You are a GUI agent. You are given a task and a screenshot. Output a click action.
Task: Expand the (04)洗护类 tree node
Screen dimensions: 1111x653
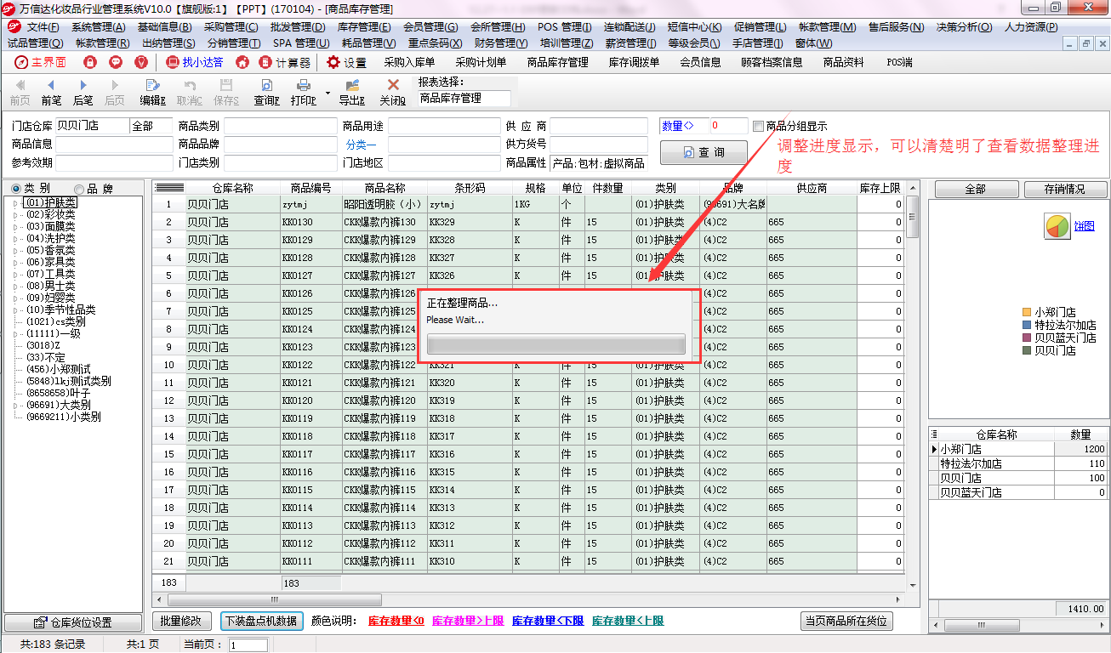pos(14,239)
